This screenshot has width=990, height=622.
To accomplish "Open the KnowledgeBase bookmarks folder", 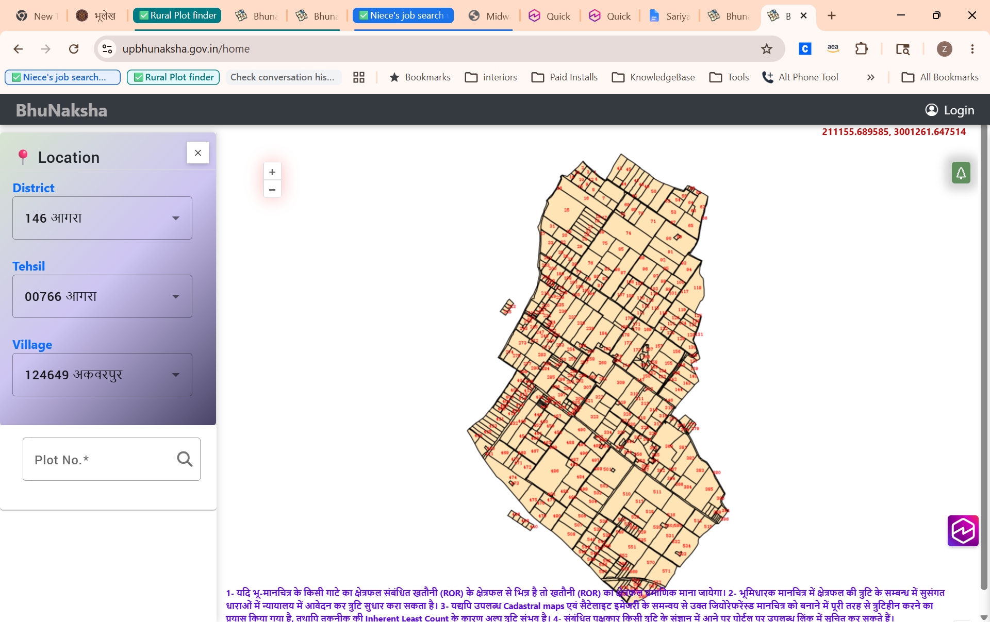I will pos(653,77).
